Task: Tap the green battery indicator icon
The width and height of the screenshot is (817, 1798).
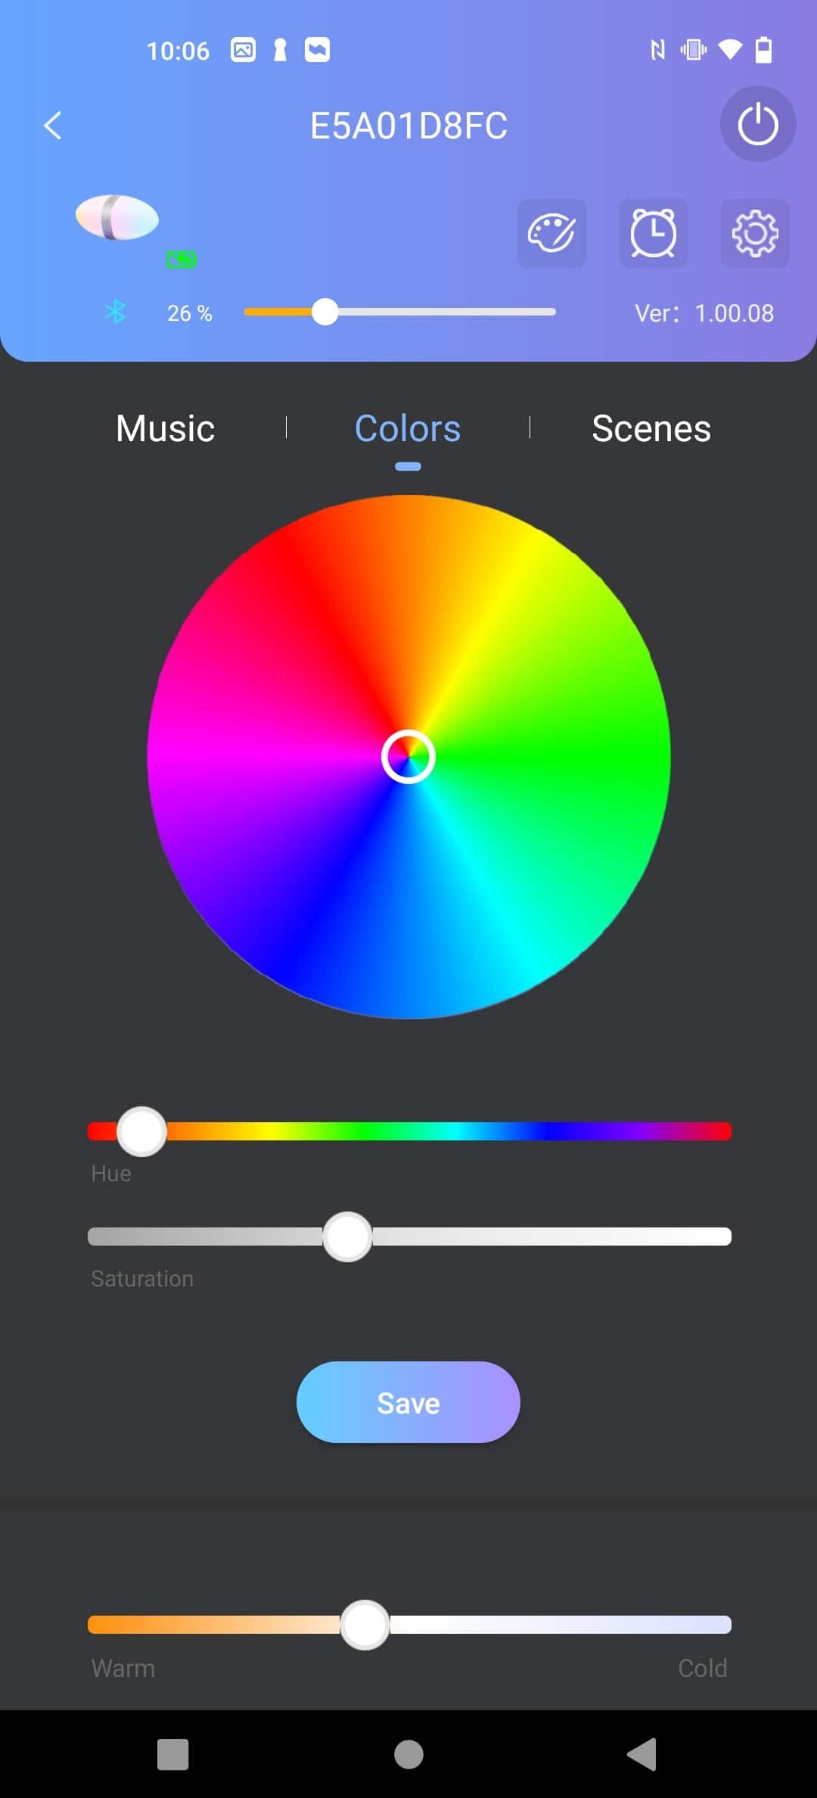Action: 182,260
